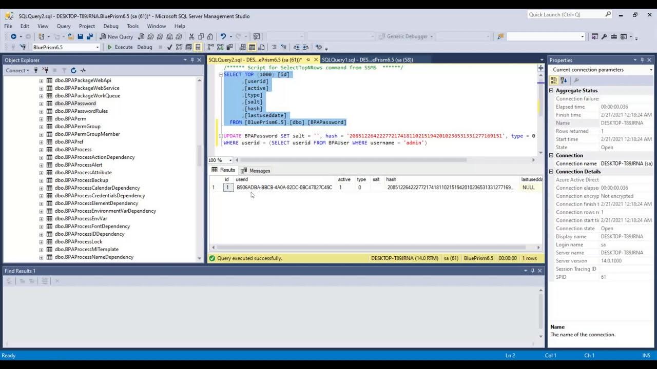Toggle the Results to Grid icon
The height and width of the screenshot is (369, 657).
252,47
